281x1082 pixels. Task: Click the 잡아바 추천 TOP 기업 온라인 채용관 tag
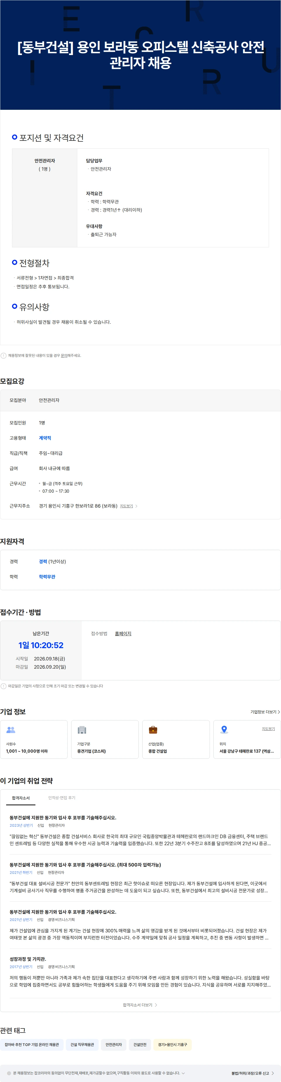coord(32,1044)
